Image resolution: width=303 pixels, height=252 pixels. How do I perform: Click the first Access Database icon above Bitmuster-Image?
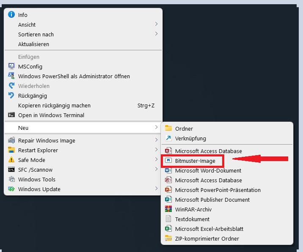coord(168,151)
